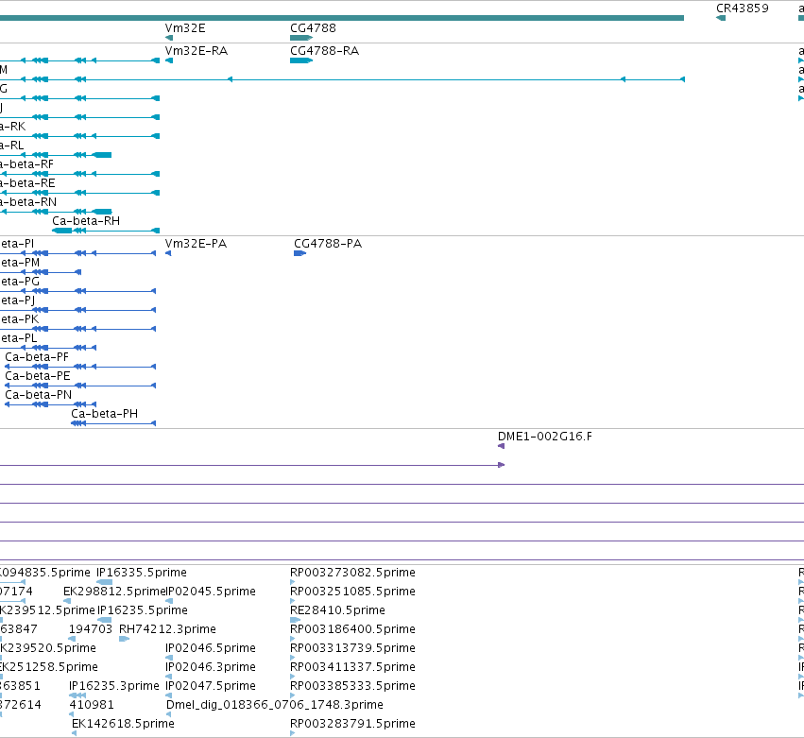Click the Ca-beta-RF transcript label

pos(26,164)
